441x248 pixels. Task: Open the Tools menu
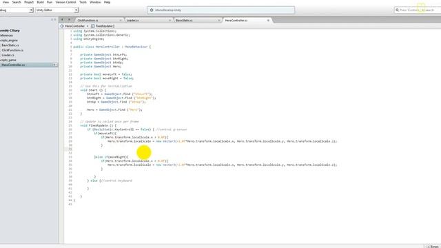(83, 2)
